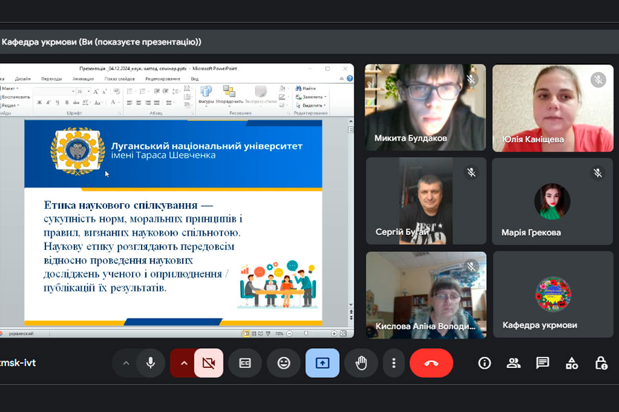Stop presenting with the share screen button

[322, 363]
